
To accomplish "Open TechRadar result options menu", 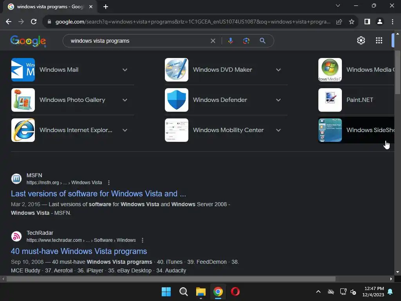I will click(143, 240).
